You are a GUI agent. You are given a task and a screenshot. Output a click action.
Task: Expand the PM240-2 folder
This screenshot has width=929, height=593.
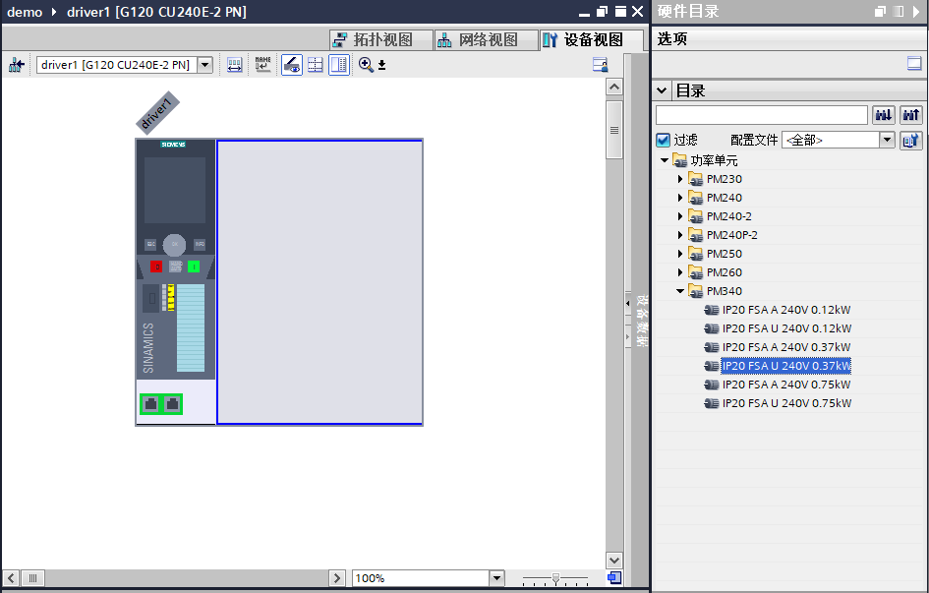(x=680, y=216)
